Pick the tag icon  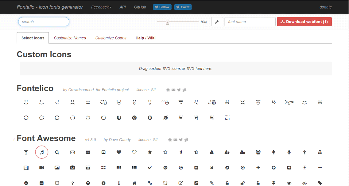pos(320,183)
